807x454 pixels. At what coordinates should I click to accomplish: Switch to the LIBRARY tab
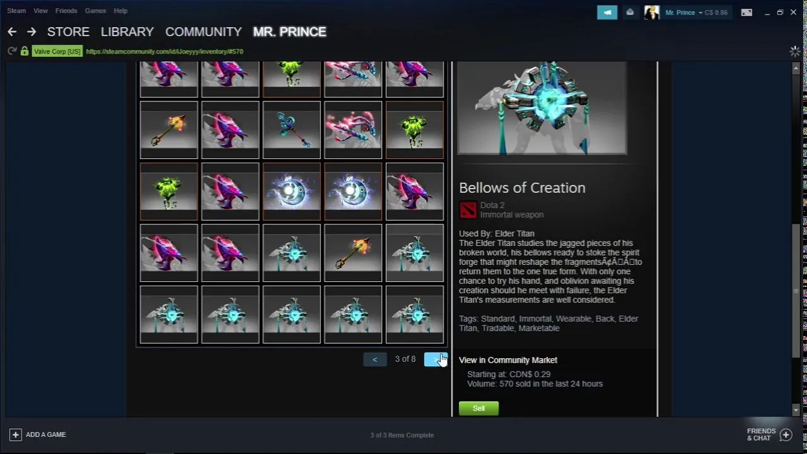tap(127, 32)
